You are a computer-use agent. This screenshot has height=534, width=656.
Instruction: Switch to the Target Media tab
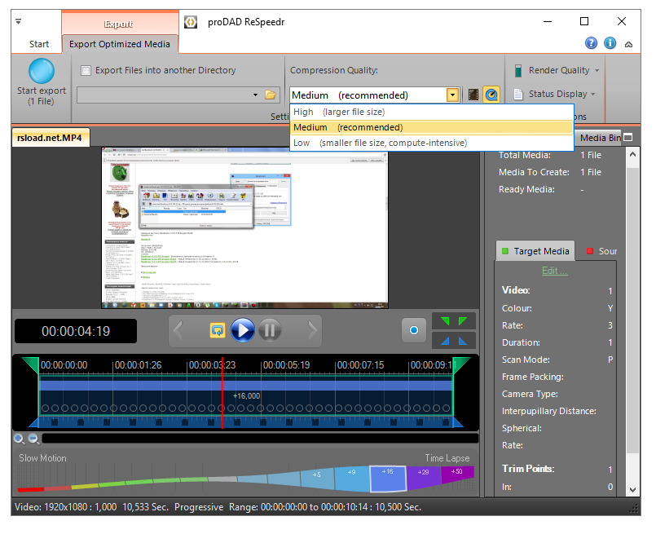(535, 251)
